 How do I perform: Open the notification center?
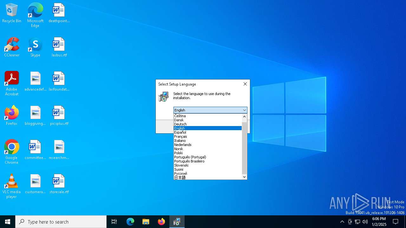[396, 222]
